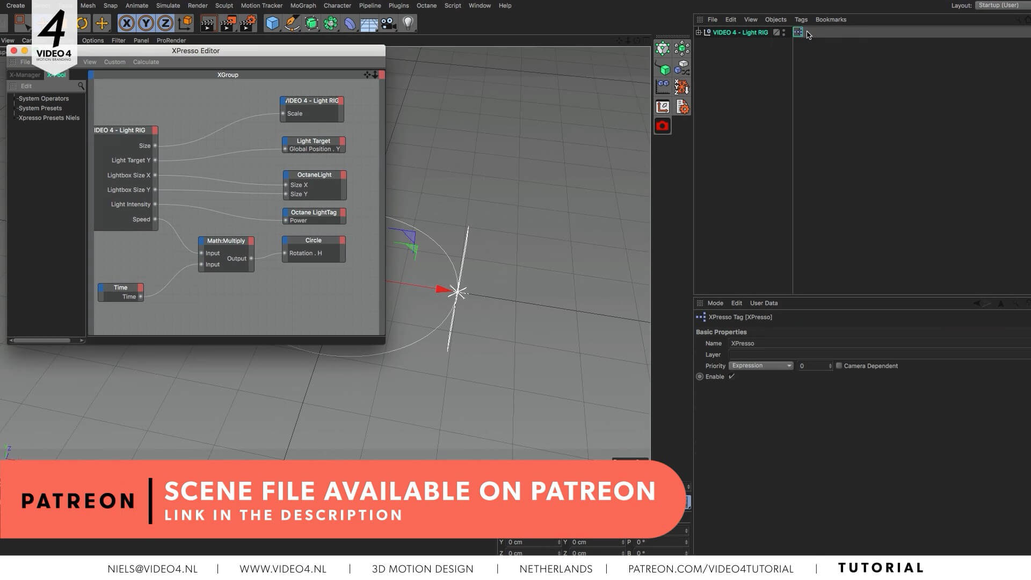Click the red camera icon
The height and width of the screenshot is (580, 1031).
click(662, 126)
